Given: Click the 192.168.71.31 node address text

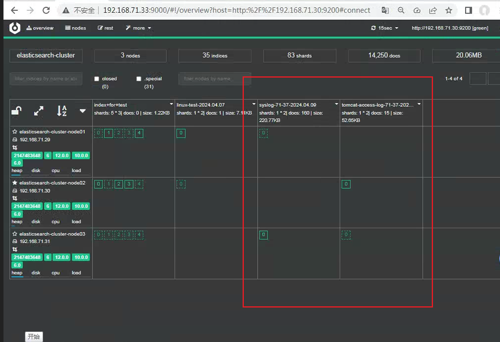Looking at the screenshot, I should tap(35, 241).
